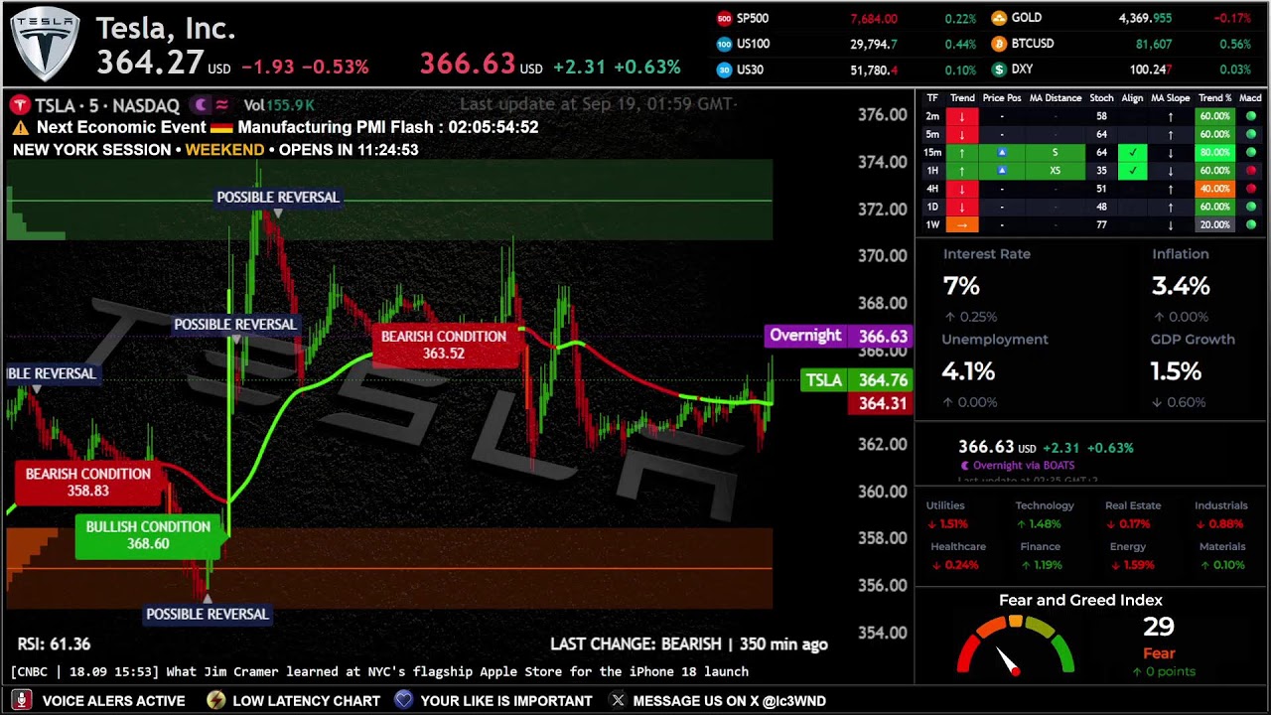Click the Technology sector 1.48% entry

(1045, 514)
